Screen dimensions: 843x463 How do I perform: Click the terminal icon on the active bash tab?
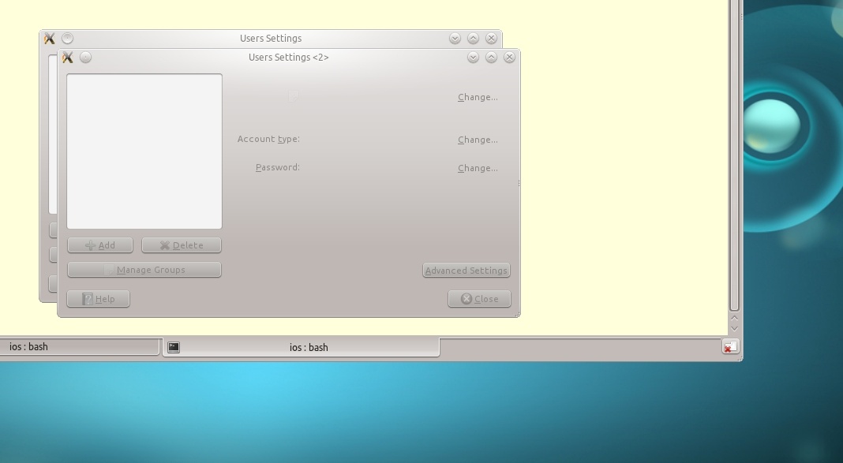point(174,347)
